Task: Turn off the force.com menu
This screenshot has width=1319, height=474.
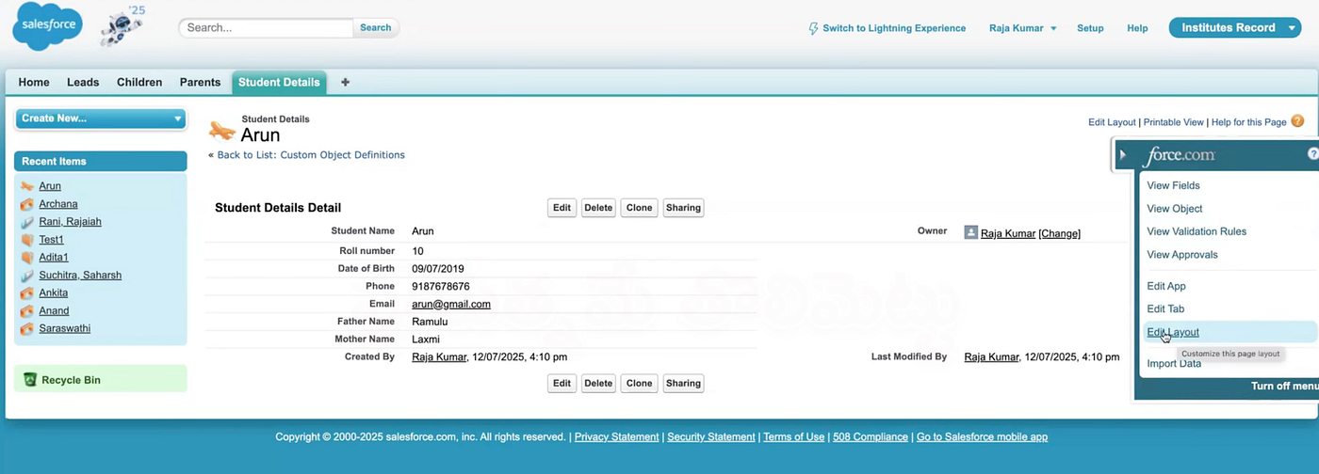Action: pyautogui.click(x=1283, y=386)
